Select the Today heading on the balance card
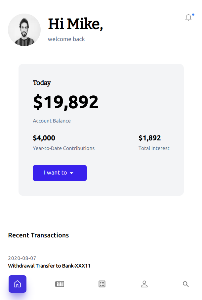This screenshot has height=300, width=202. pos(42,83)
